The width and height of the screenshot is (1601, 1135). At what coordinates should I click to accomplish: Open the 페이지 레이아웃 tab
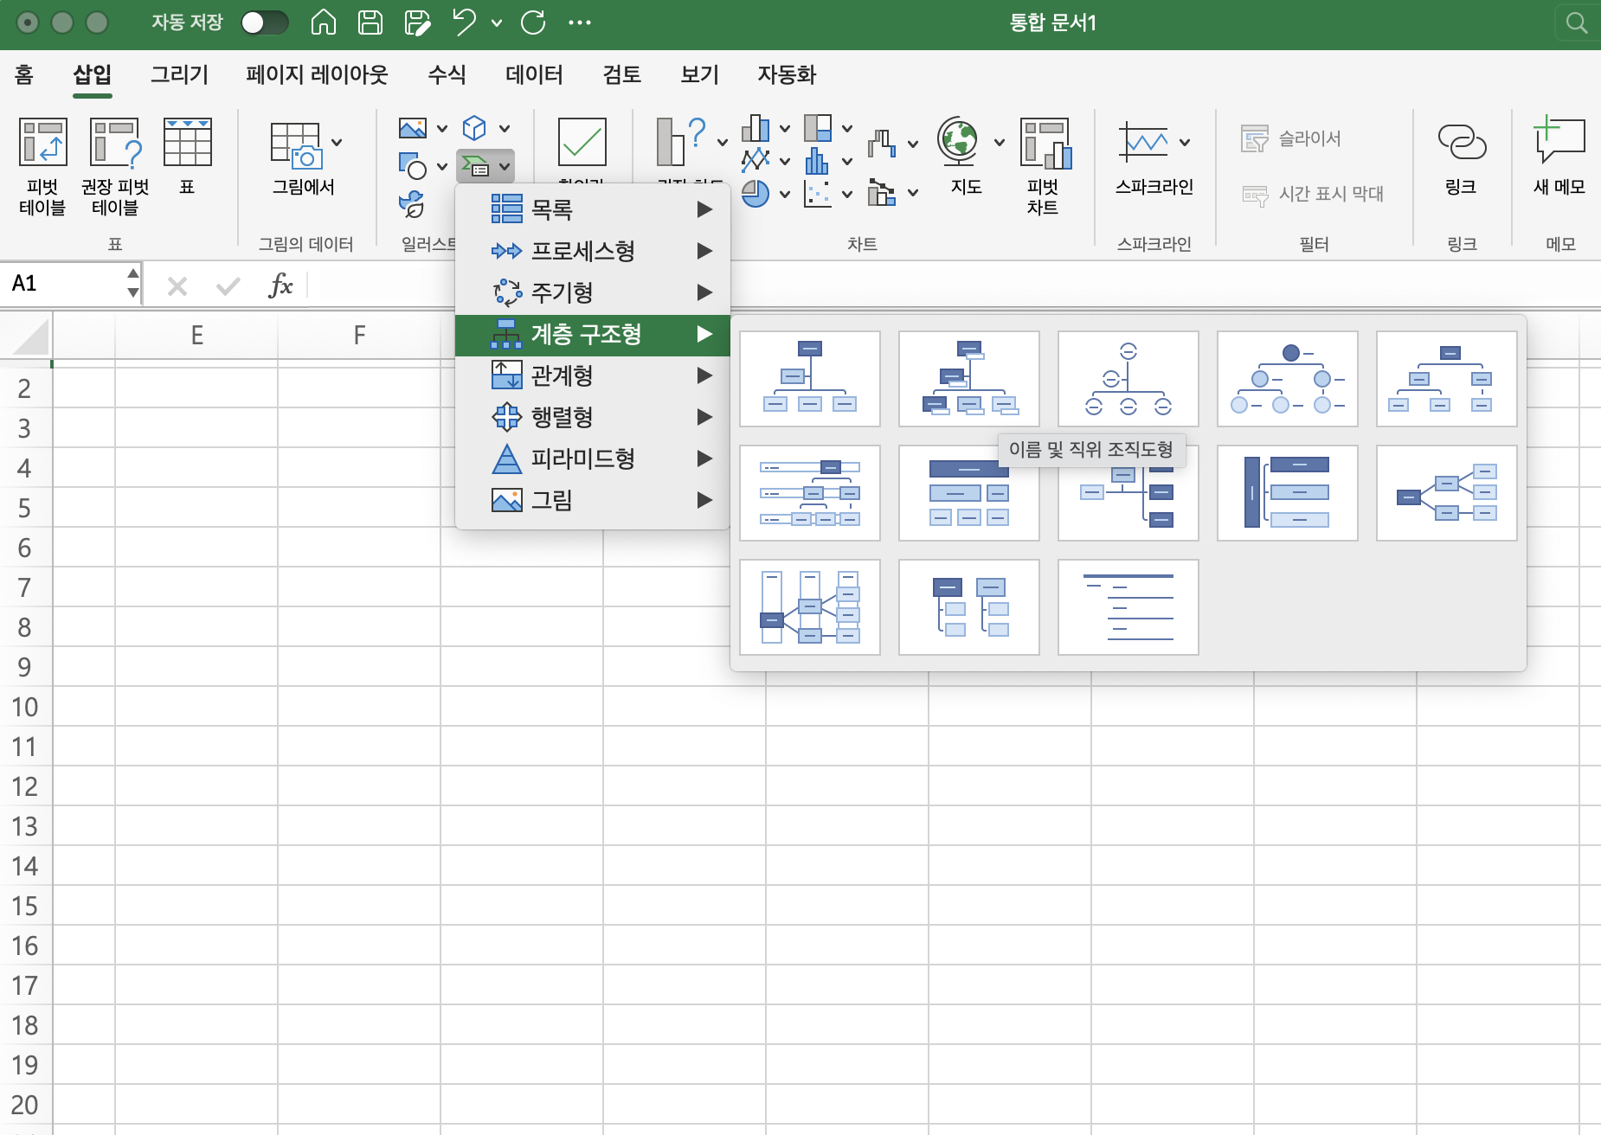[x=317, y=75]
